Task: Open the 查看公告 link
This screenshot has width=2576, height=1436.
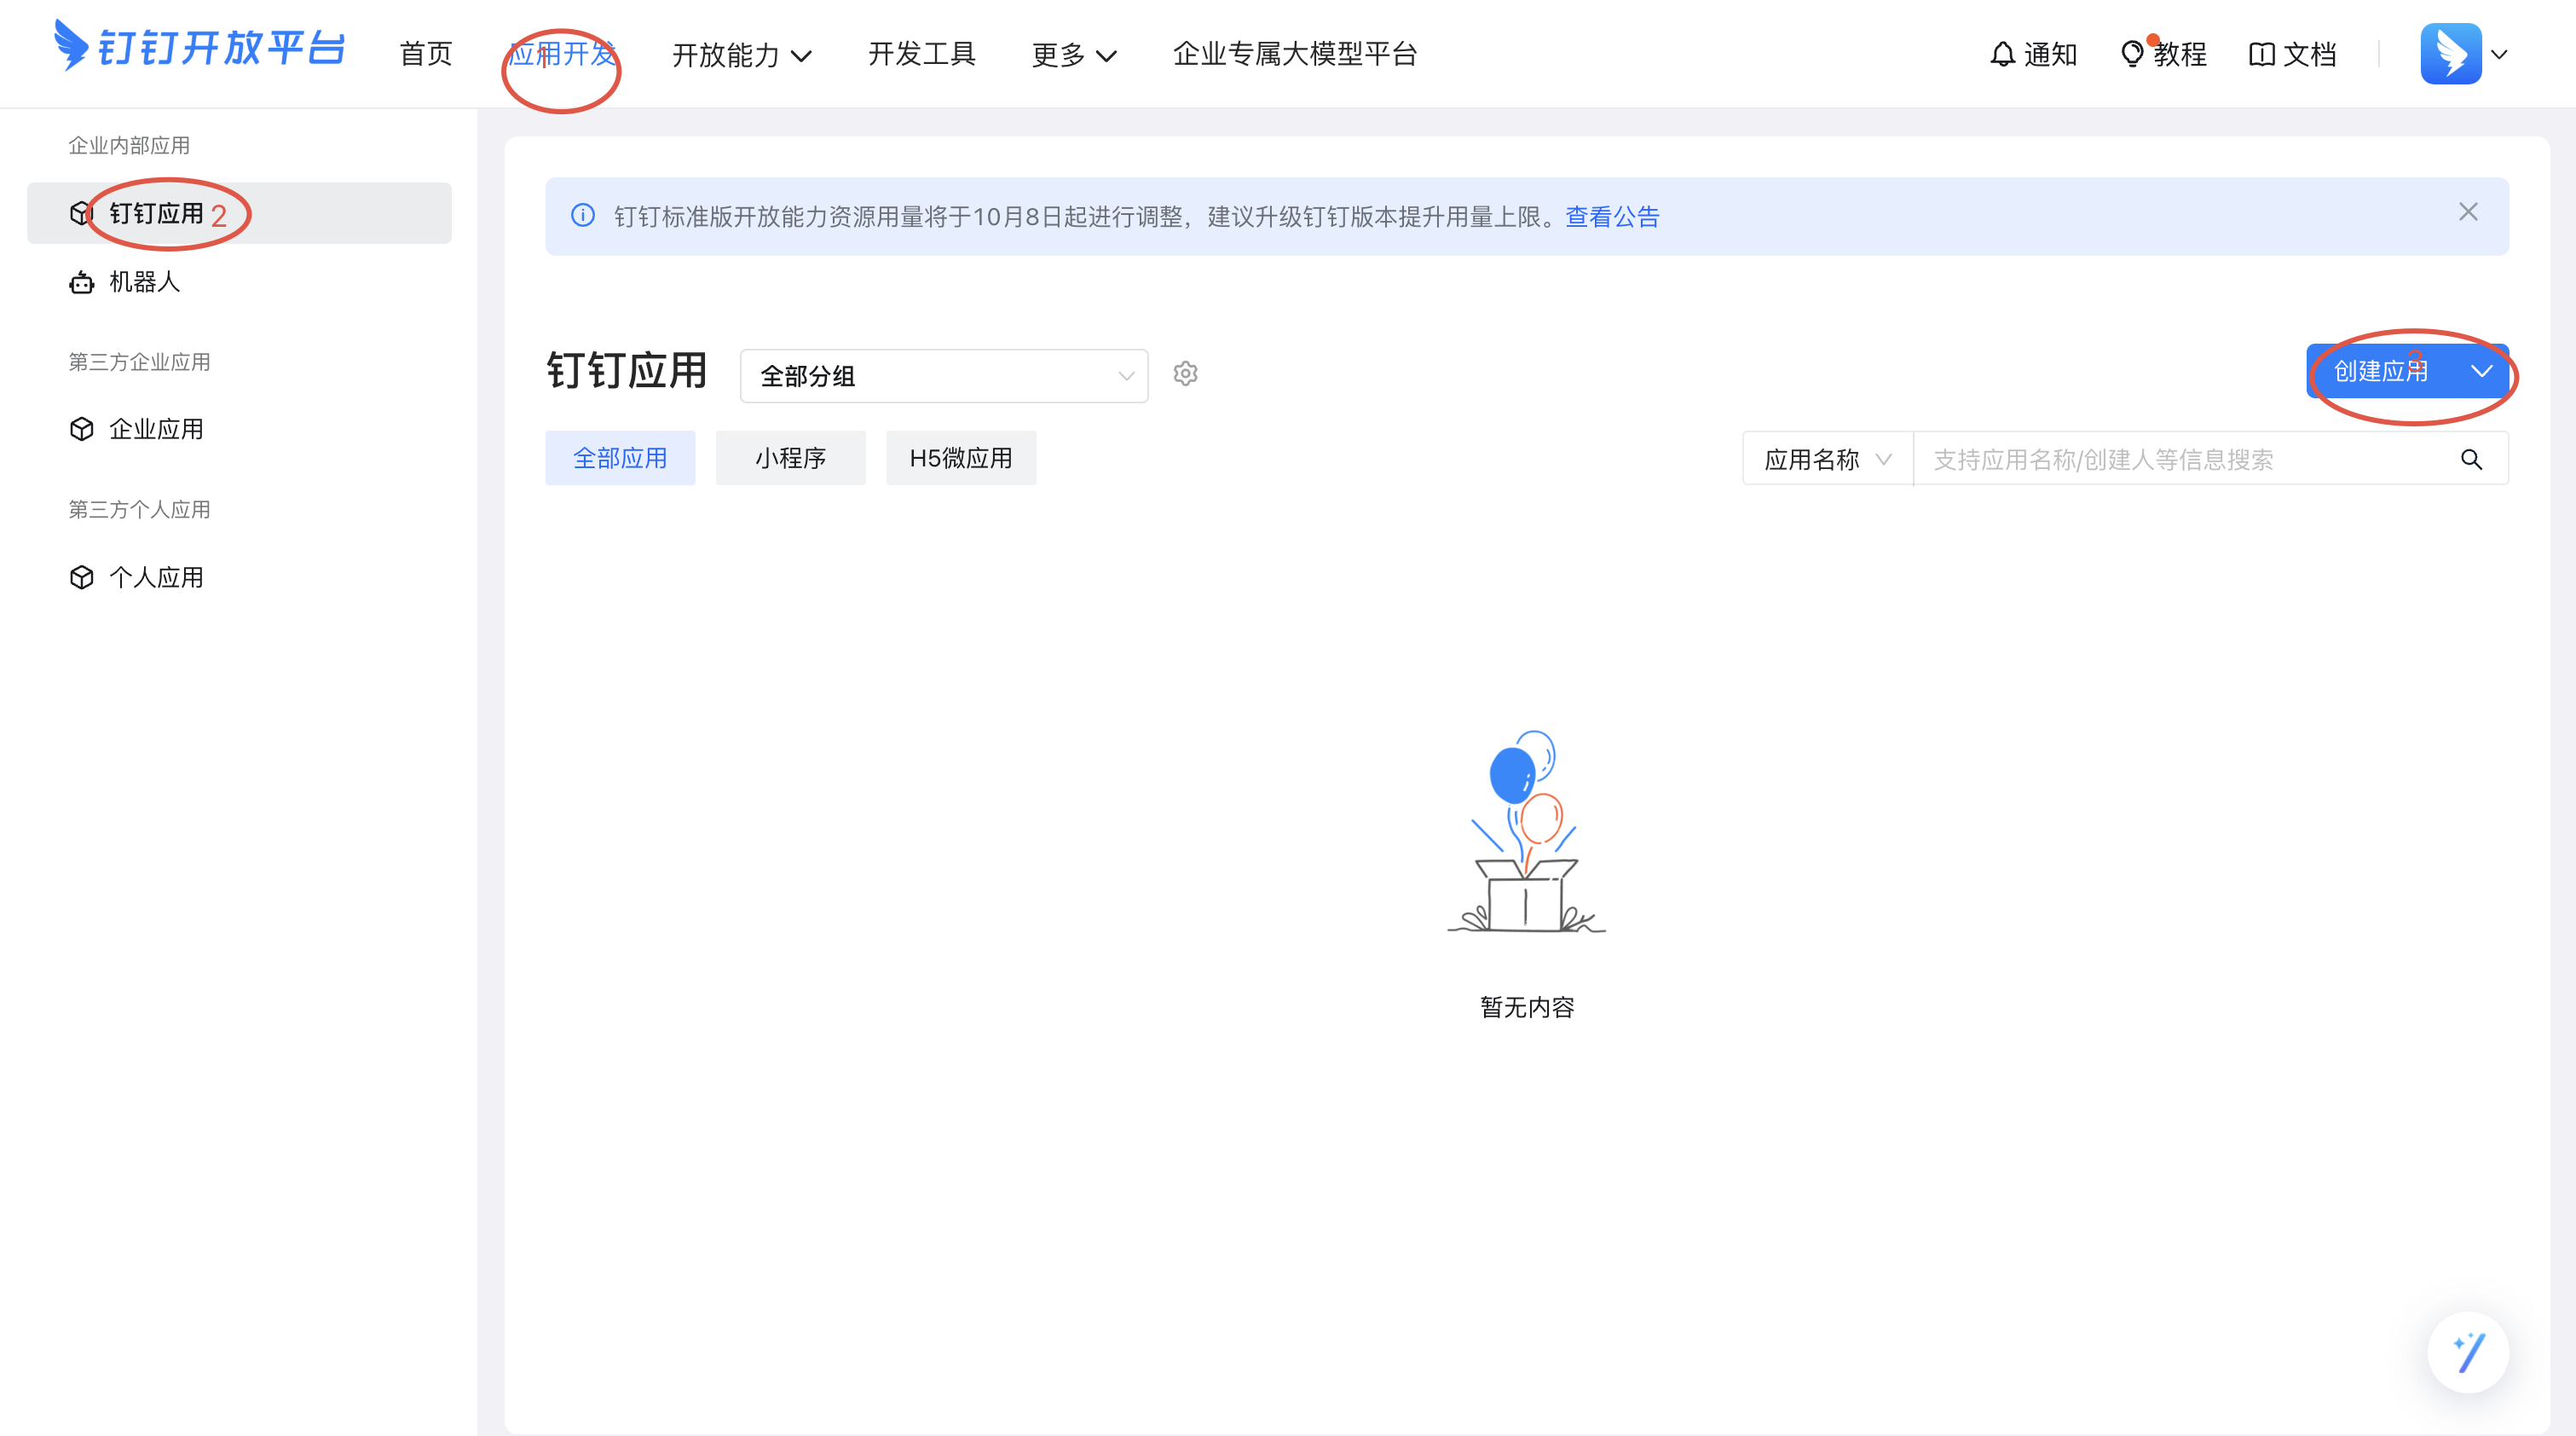Action: pyautogui.click(x=1612, y=217)
